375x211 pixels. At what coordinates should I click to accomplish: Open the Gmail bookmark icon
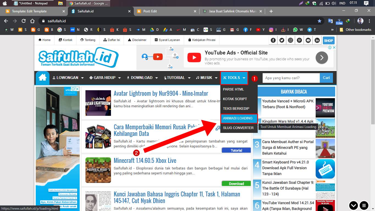pos(232,30)
